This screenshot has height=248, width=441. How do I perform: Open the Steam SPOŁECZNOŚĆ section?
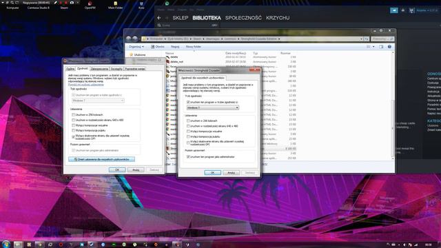(x=243, y=18)
